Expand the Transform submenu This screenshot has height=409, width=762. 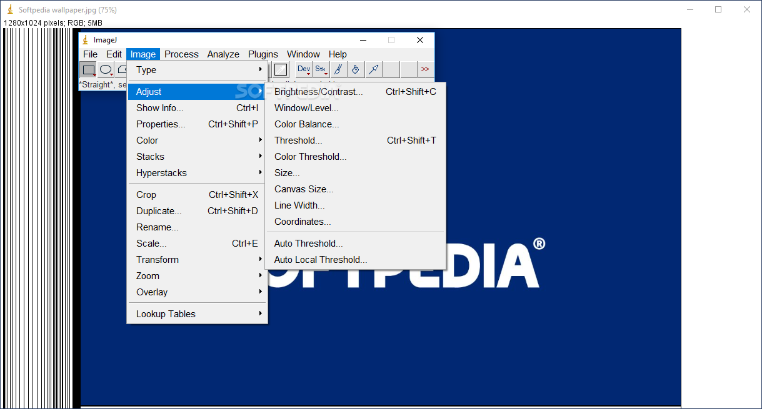tap(198, 260)
